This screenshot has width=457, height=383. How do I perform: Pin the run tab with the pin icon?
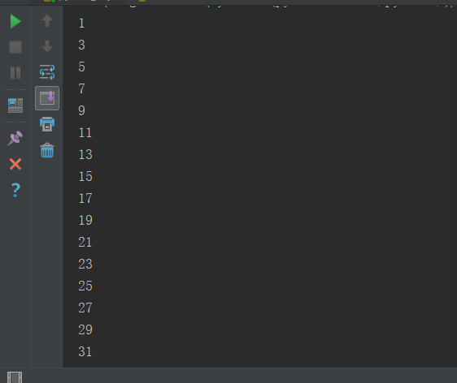coord(15,138)
